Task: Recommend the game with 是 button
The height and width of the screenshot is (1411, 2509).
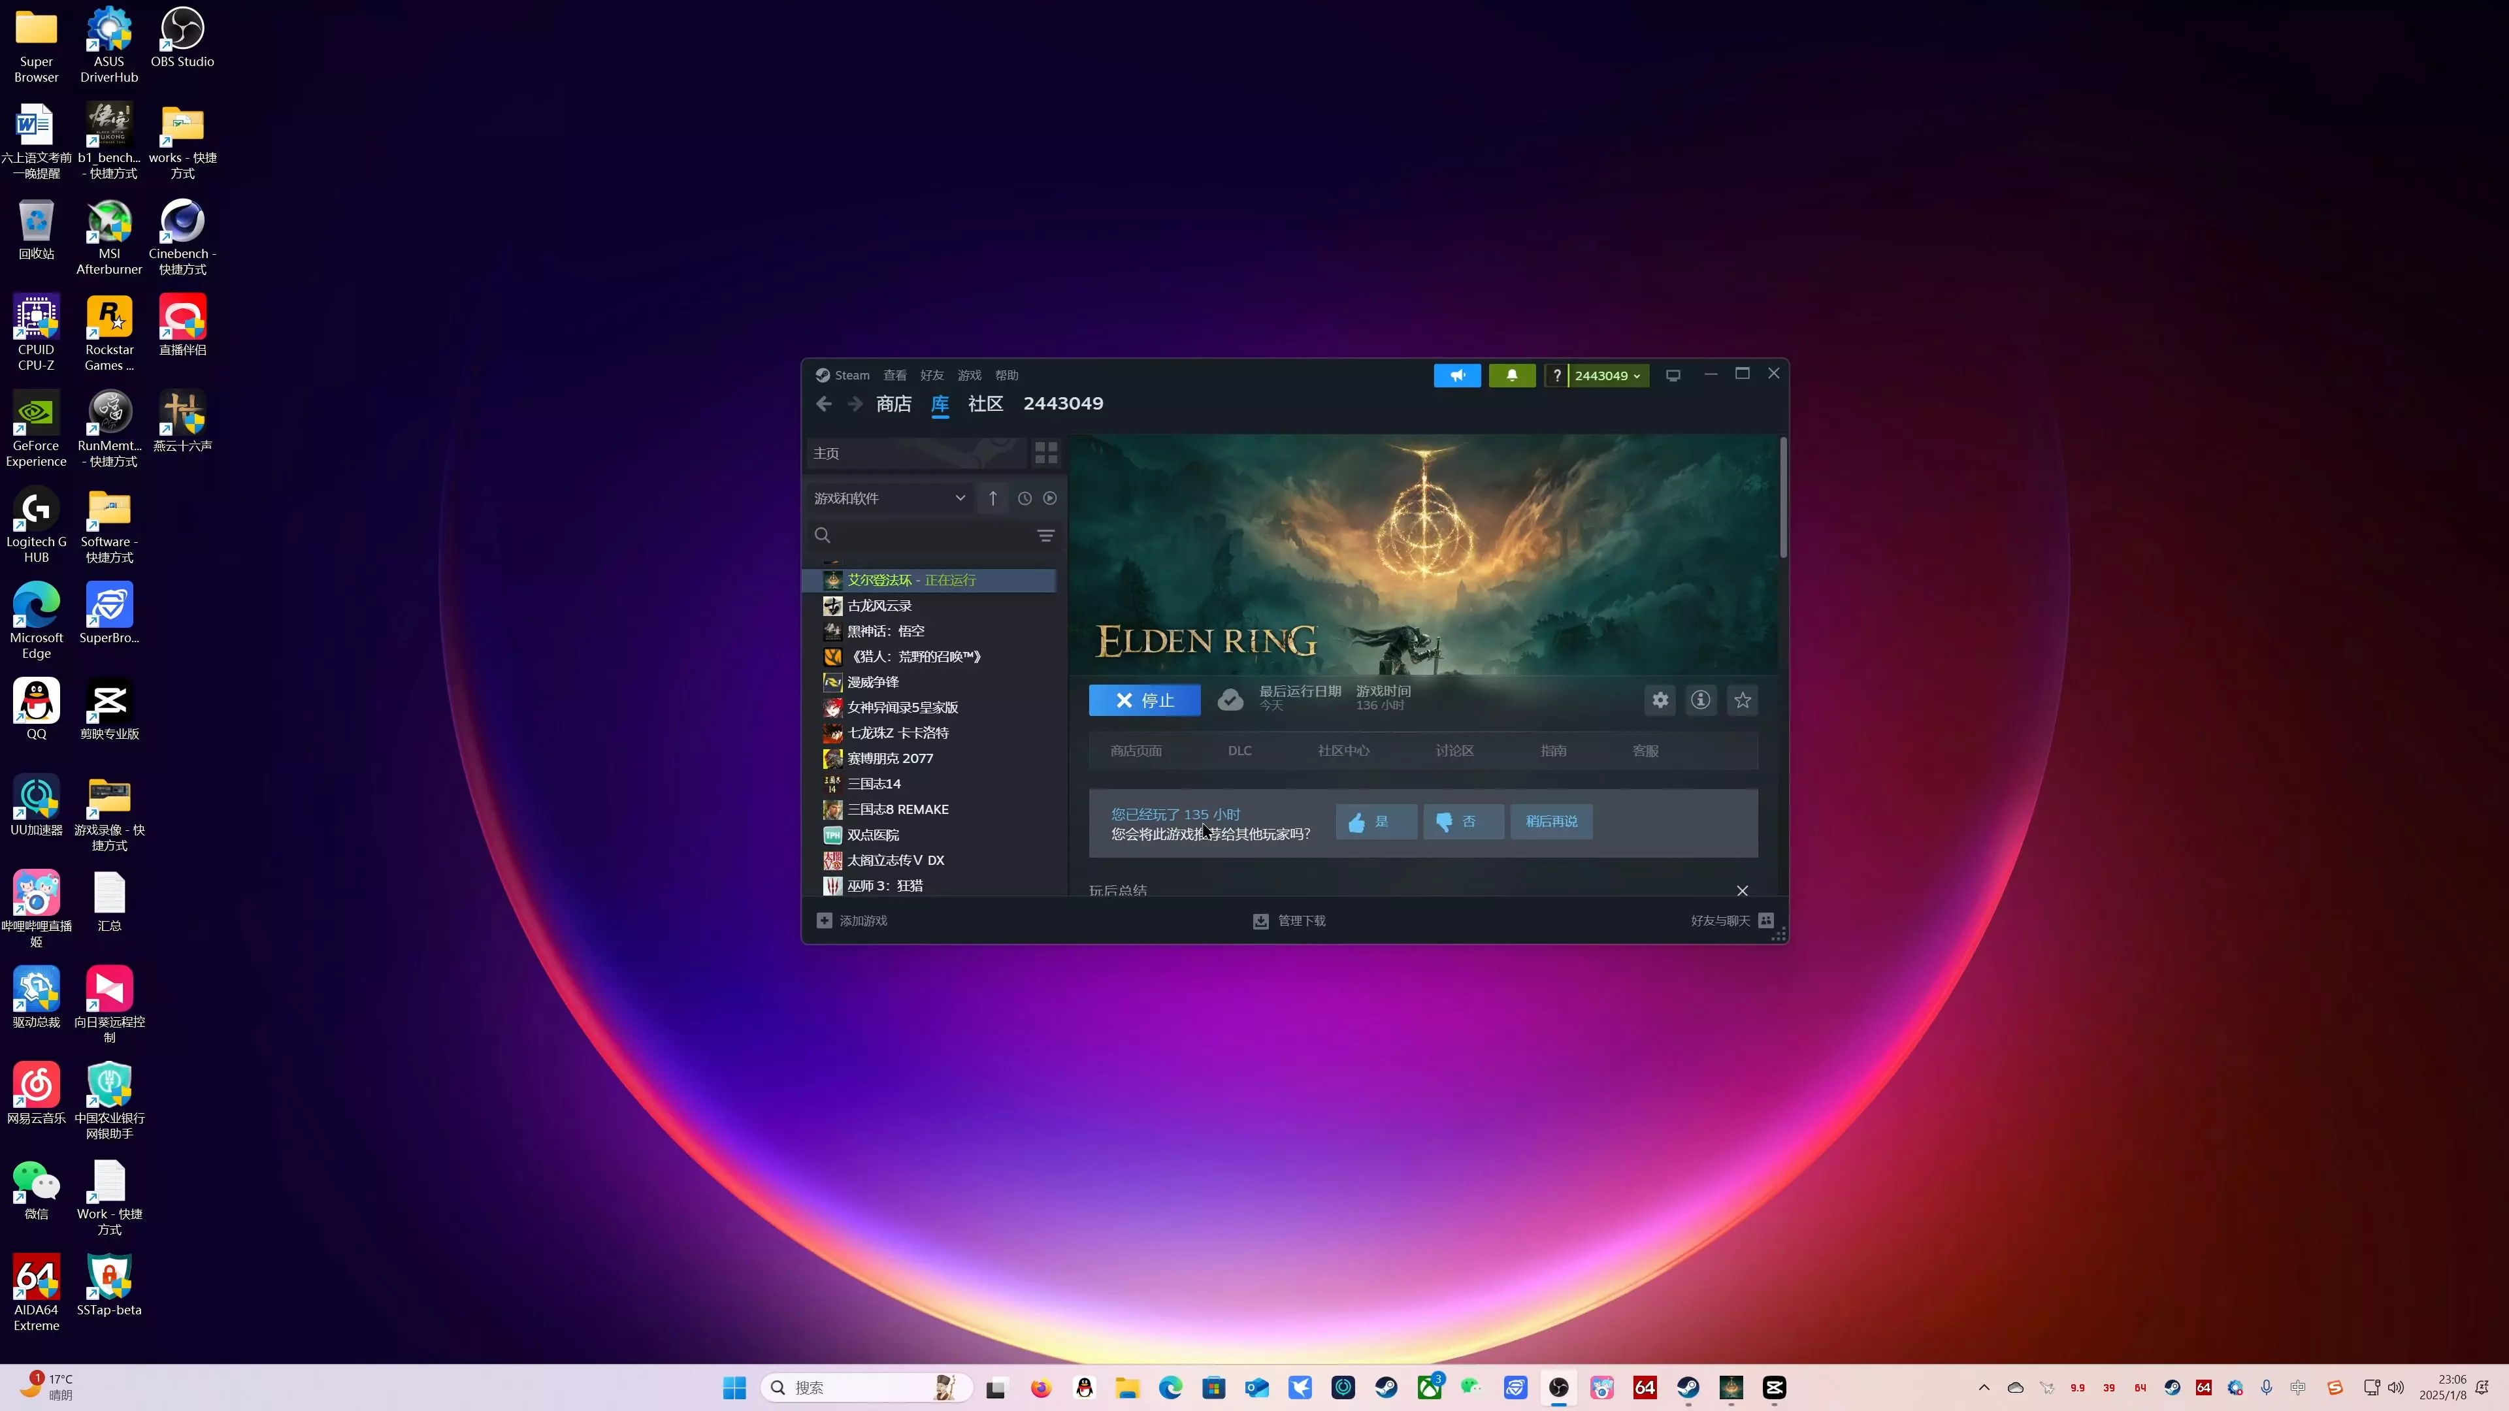Action: pyautogui.click(x=1376, y=822)
